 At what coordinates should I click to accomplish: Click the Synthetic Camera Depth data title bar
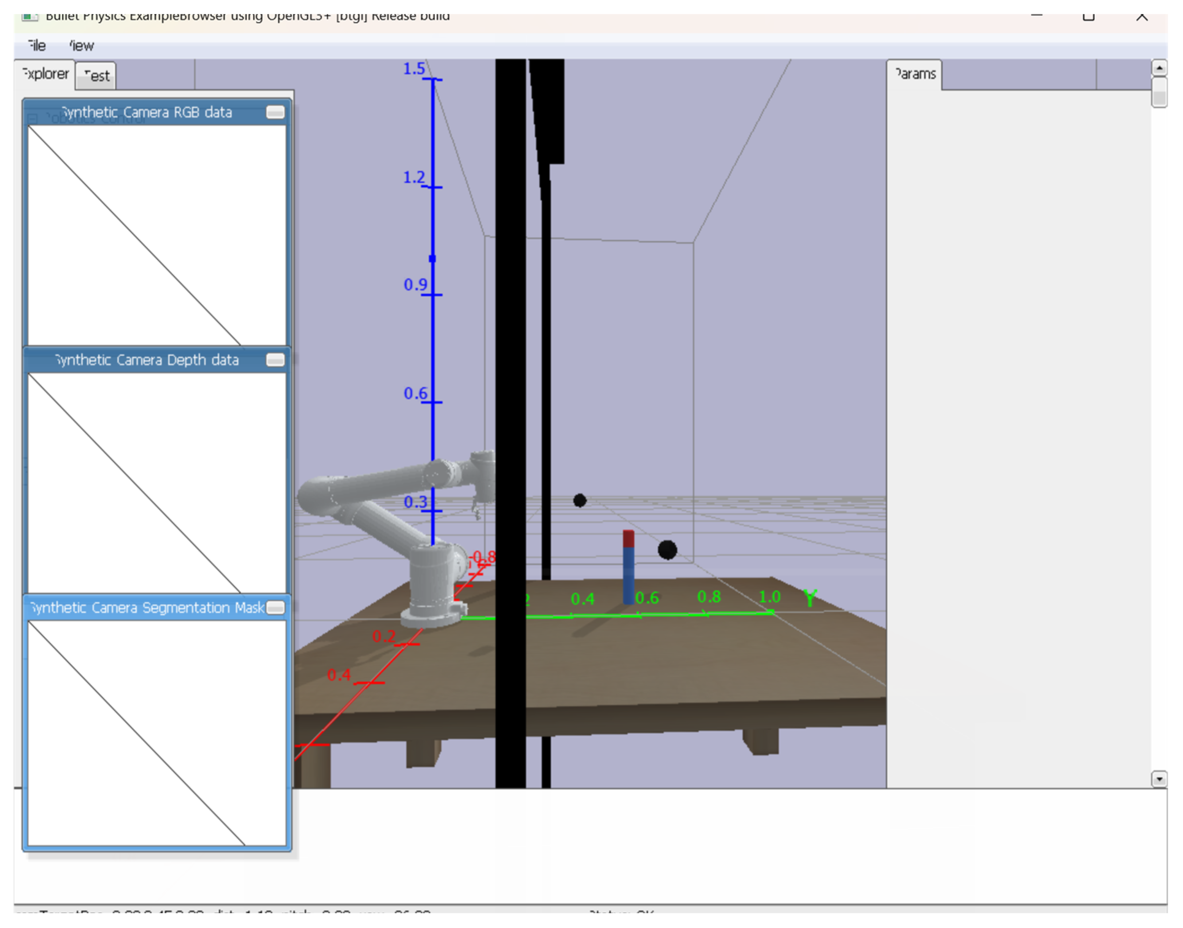[147, 360]
